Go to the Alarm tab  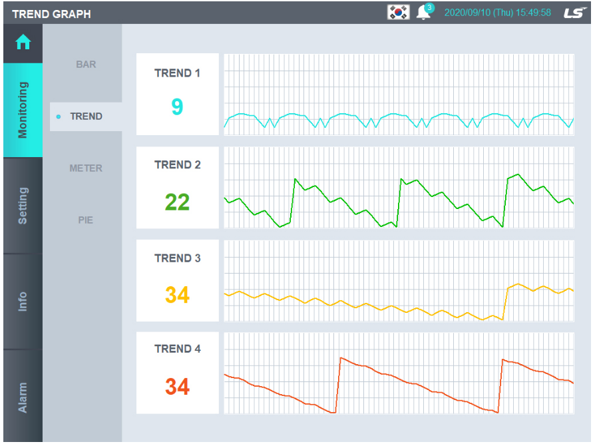[x=23, y=397]
